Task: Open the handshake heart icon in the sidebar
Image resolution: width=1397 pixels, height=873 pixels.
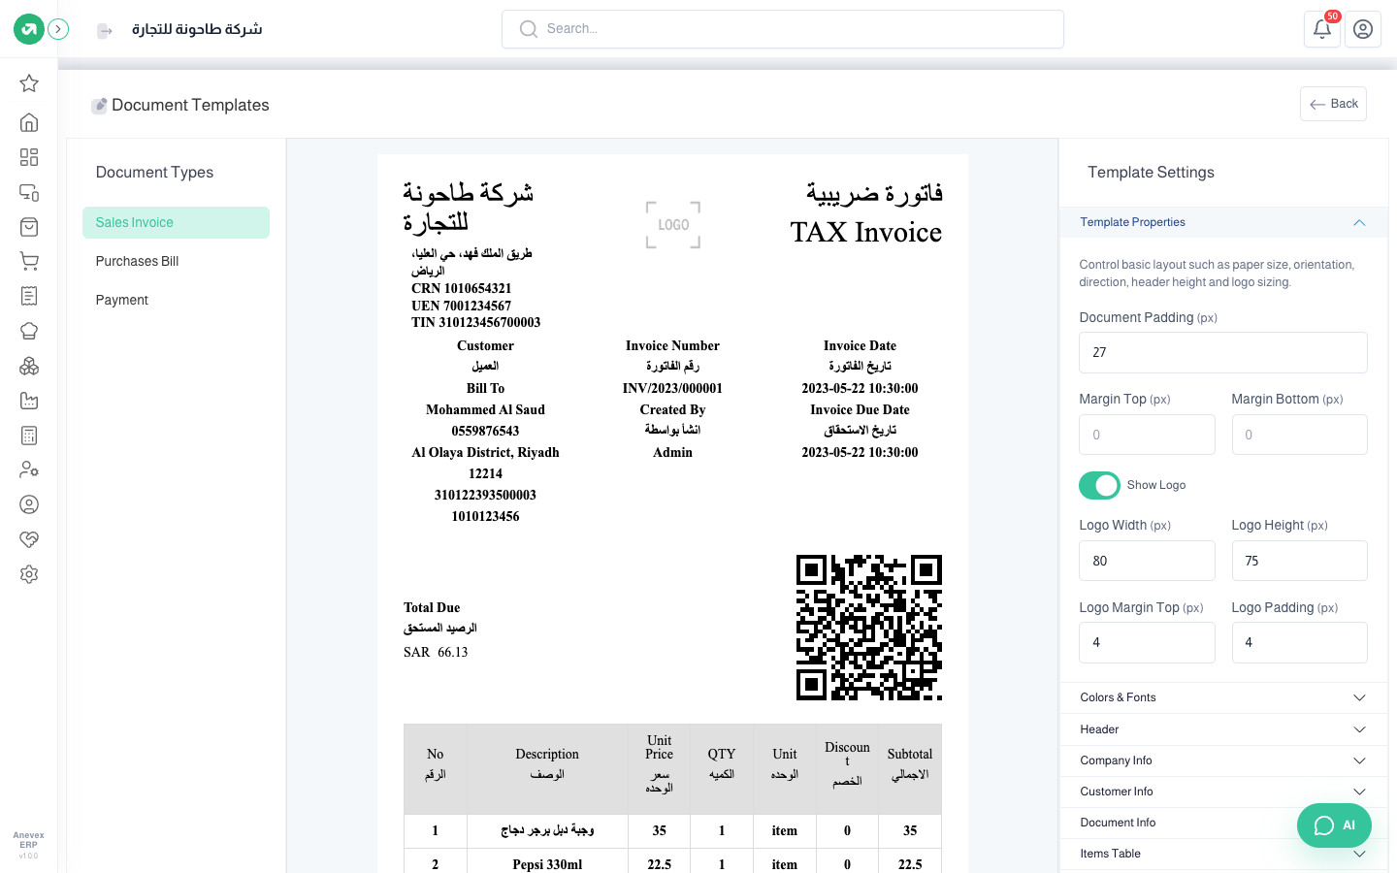Action: [x=29, y=539]
